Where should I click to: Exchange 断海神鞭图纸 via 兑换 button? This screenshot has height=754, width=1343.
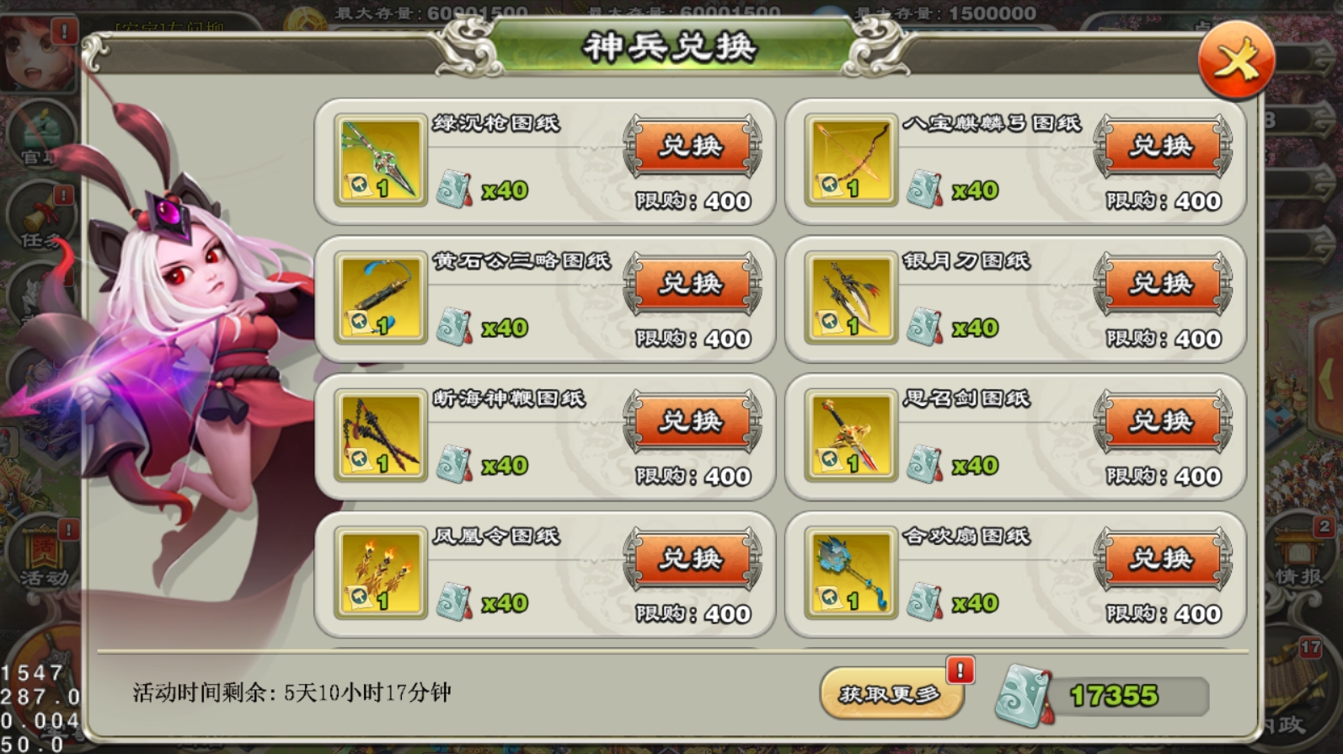click(692, 421)
